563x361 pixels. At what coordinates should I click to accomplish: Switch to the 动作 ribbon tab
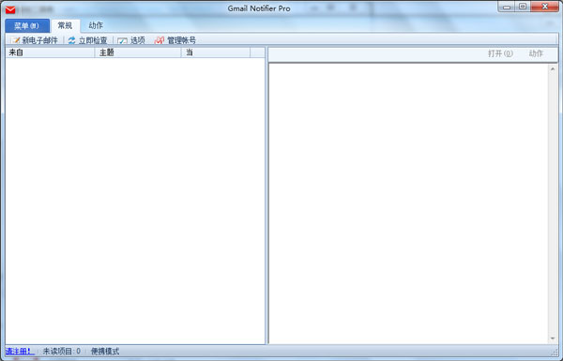[x=96, y=25]
